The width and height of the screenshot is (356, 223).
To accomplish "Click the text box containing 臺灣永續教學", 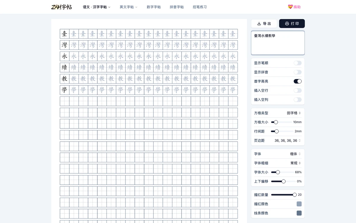I will coord(278,43).
